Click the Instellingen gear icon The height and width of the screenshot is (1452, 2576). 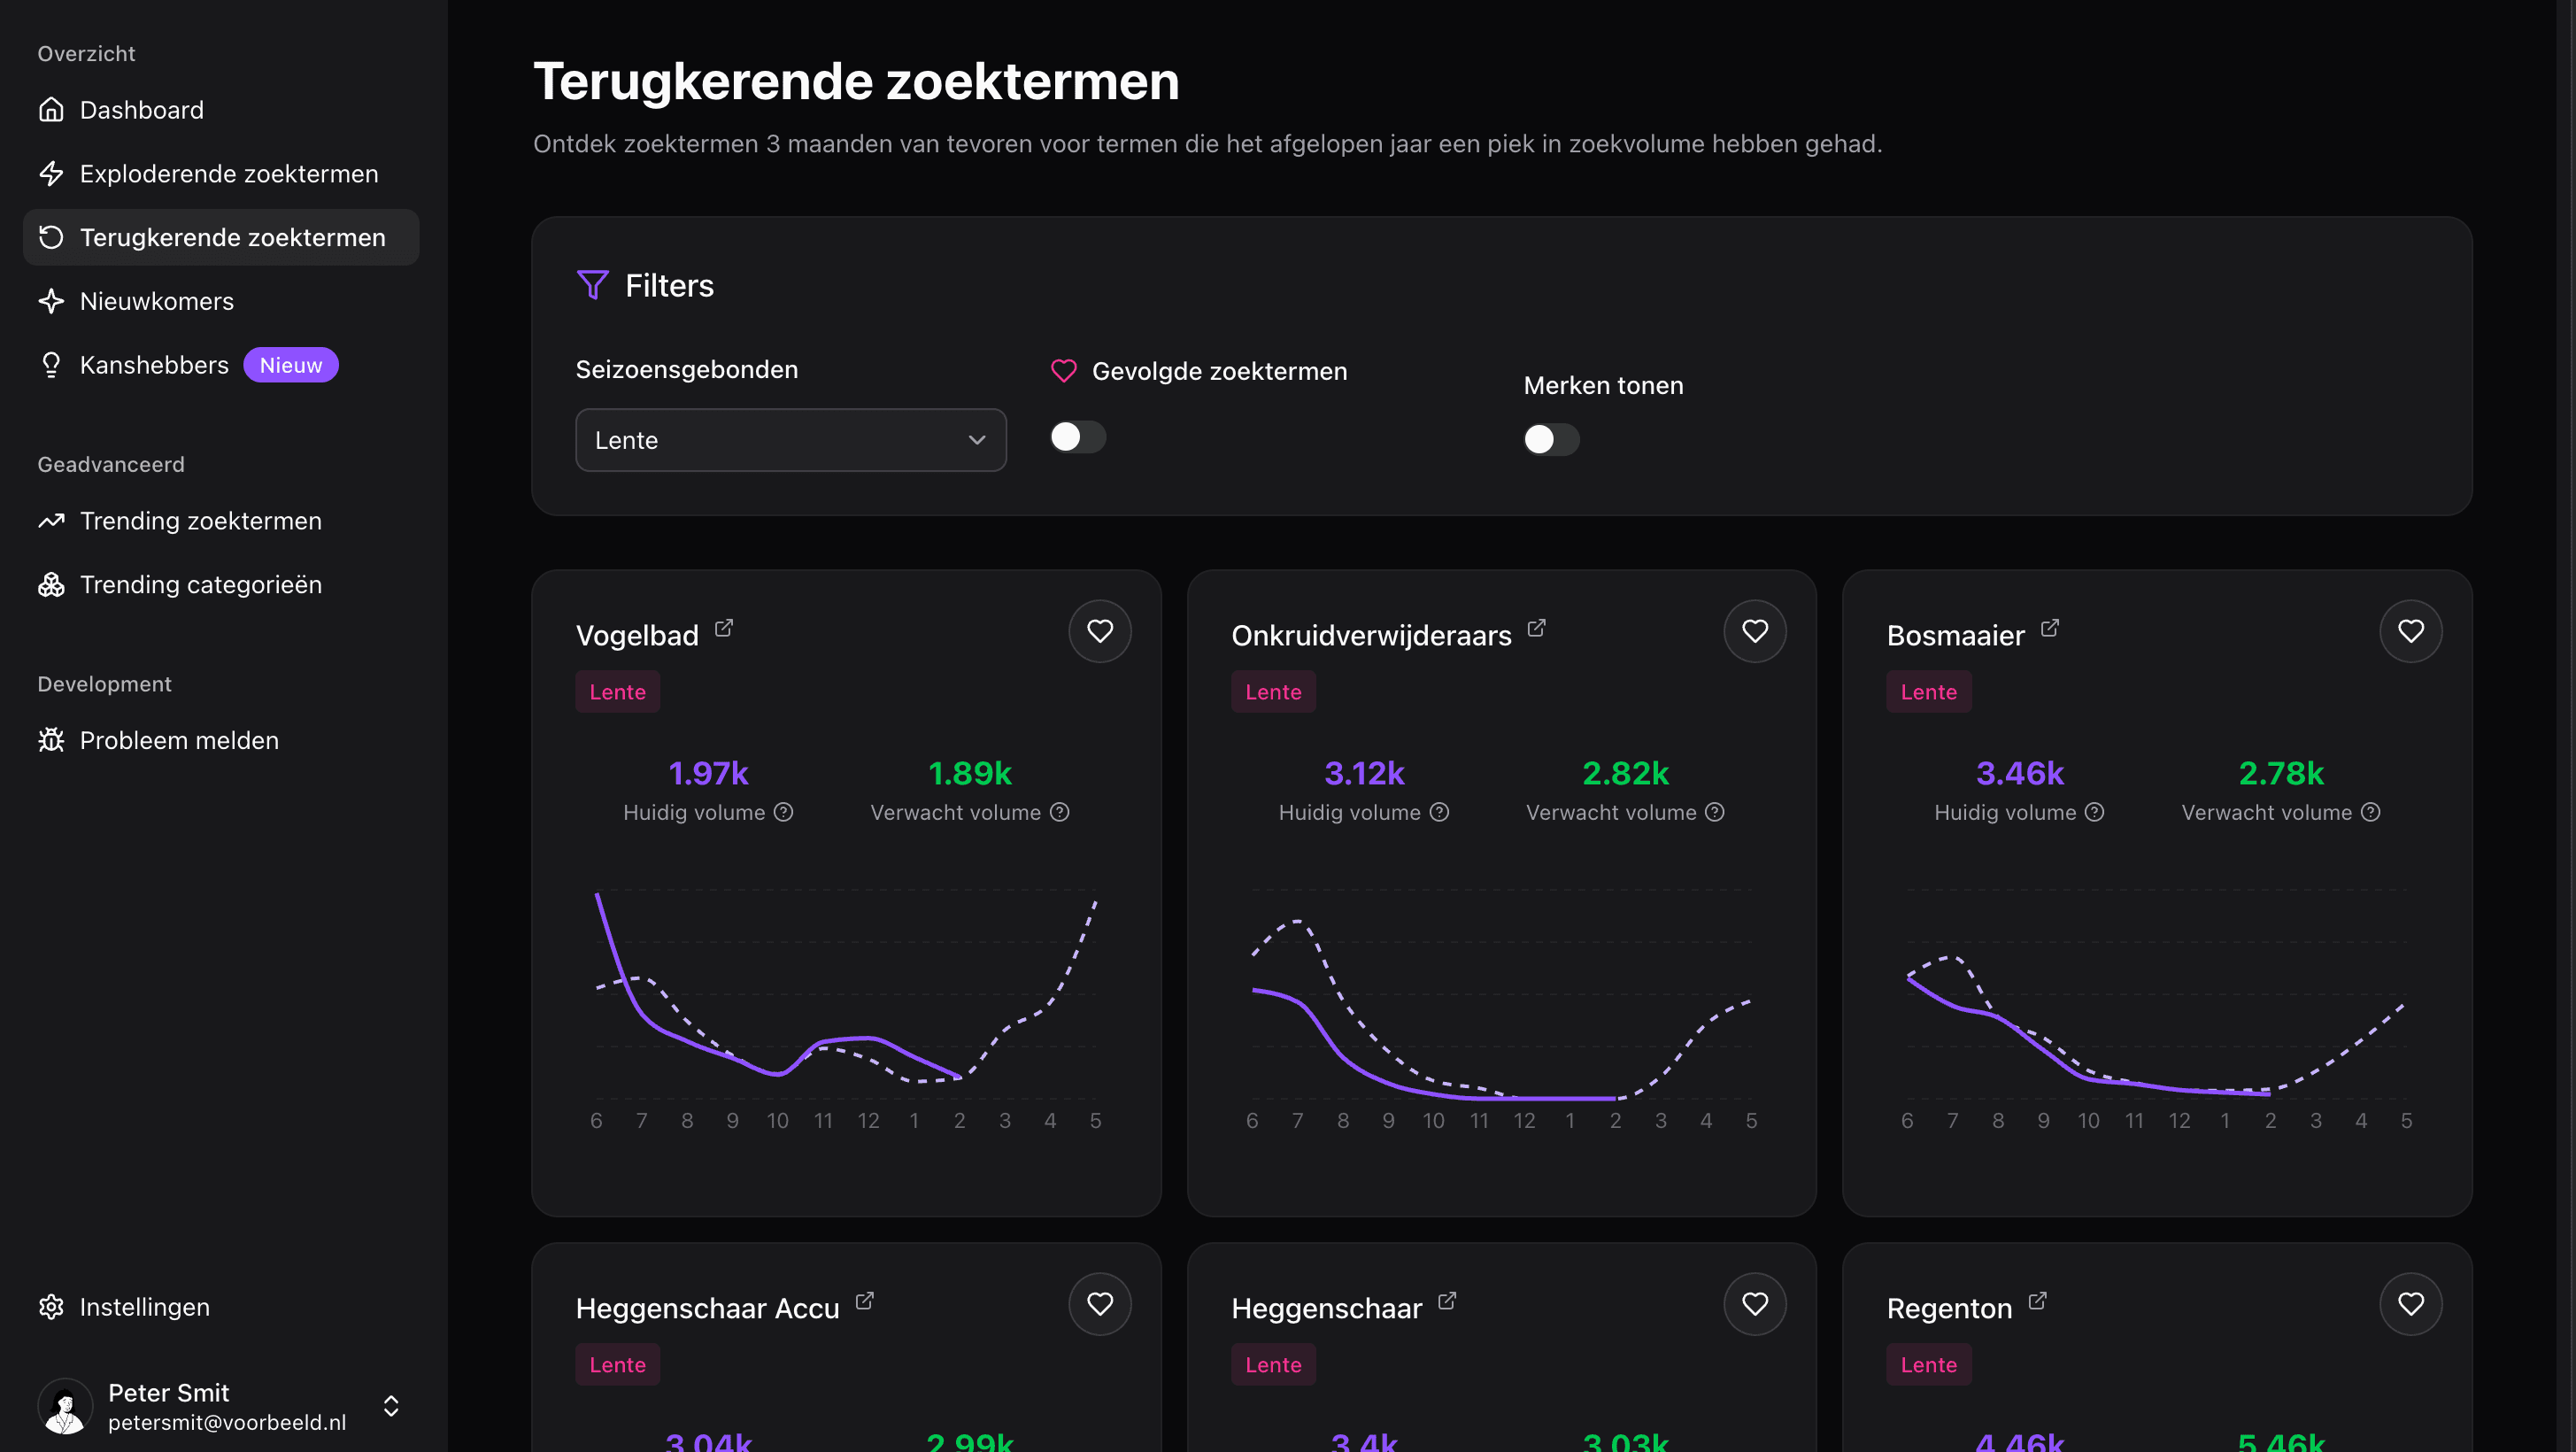pos(51,1307)
